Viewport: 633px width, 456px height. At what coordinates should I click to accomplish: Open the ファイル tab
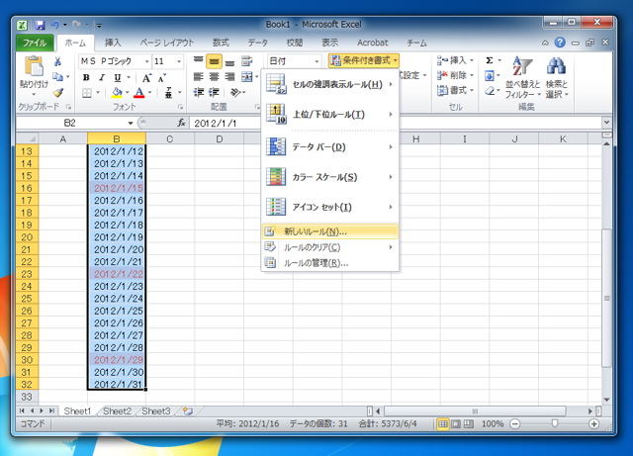point(35,43)
